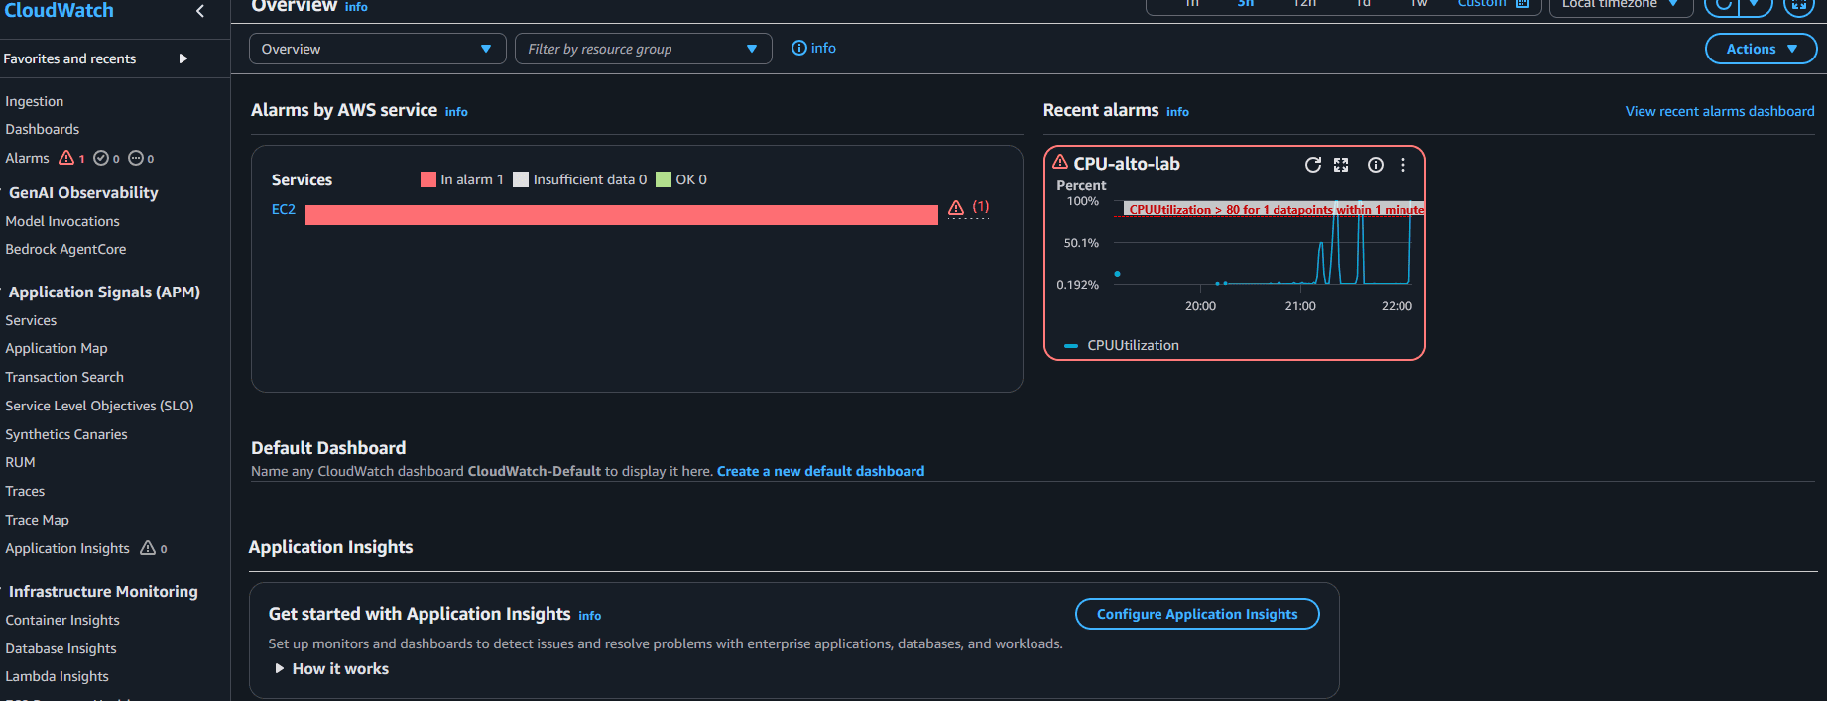The image size is (1827, 701).
Task: Expand Favorites and recents
Action: 183,58
